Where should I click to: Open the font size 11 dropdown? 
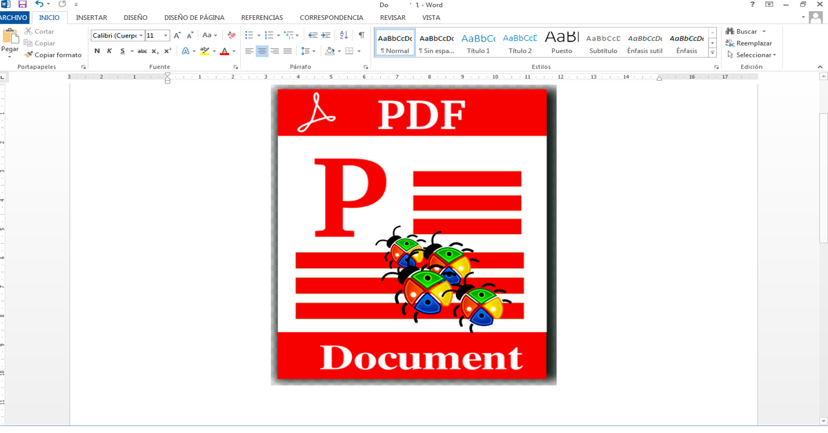166,35
